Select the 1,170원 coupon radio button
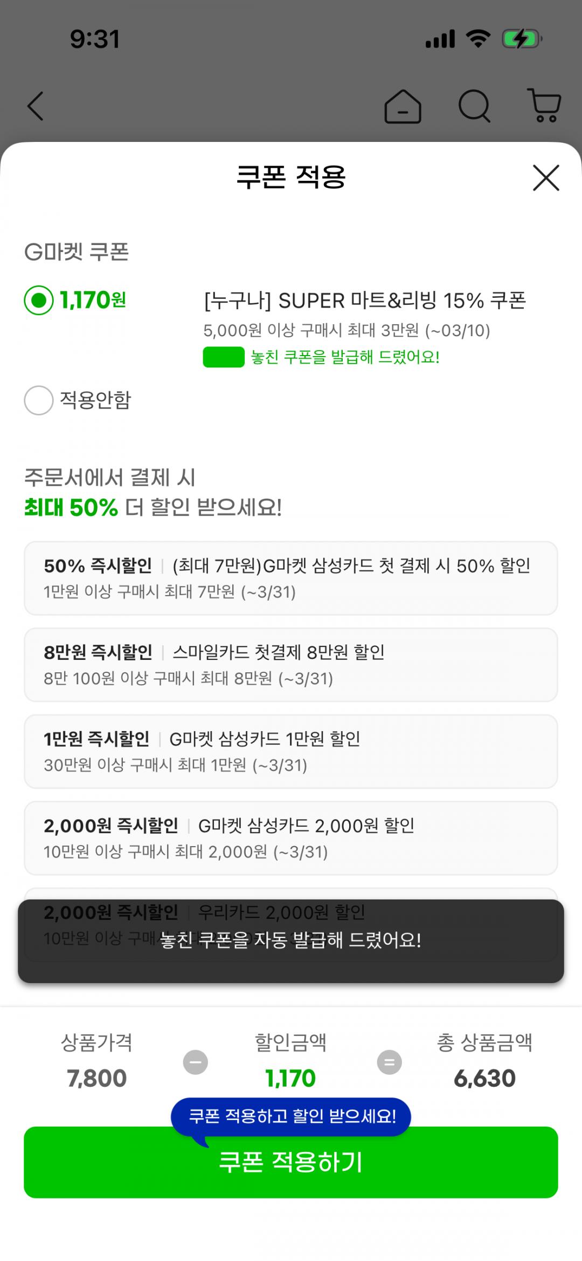This screenshot has height=1261, width=582. [39, 300]
